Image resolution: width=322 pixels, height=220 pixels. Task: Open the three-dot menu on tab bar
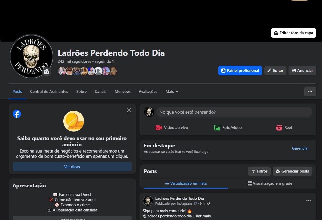[x=310, y=92]
